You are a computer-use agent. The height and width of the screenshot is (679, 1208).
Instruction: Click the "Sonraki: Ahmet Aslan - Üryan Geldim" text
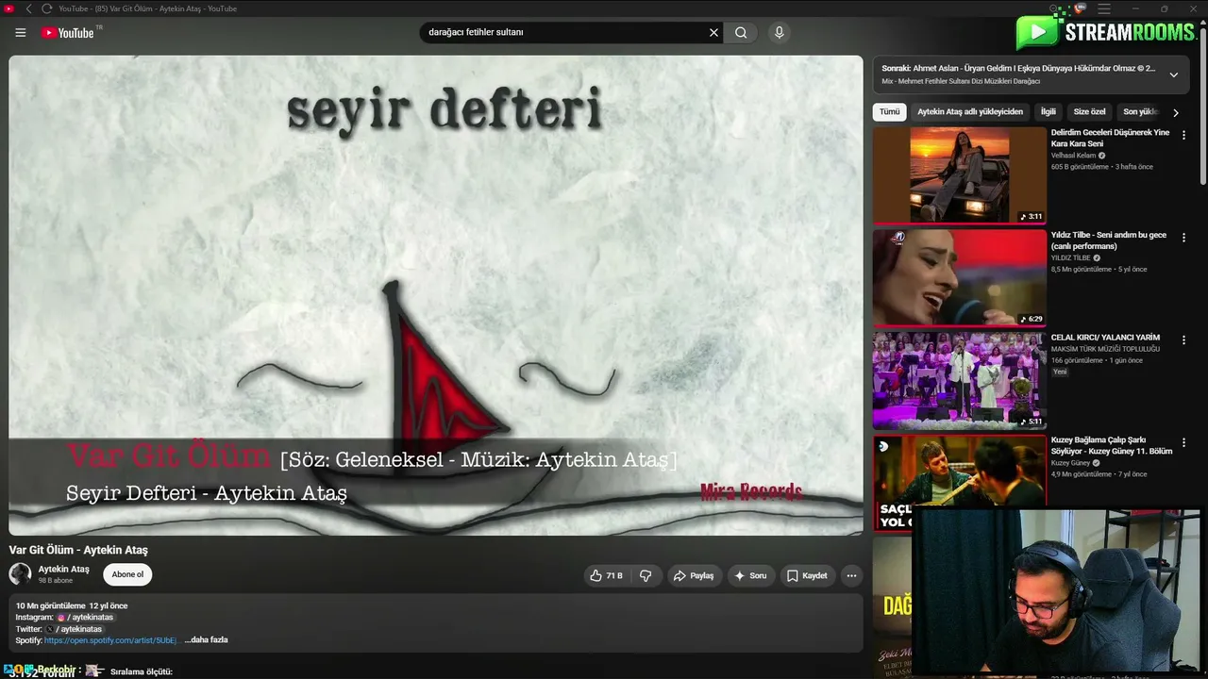(1018, 69)
